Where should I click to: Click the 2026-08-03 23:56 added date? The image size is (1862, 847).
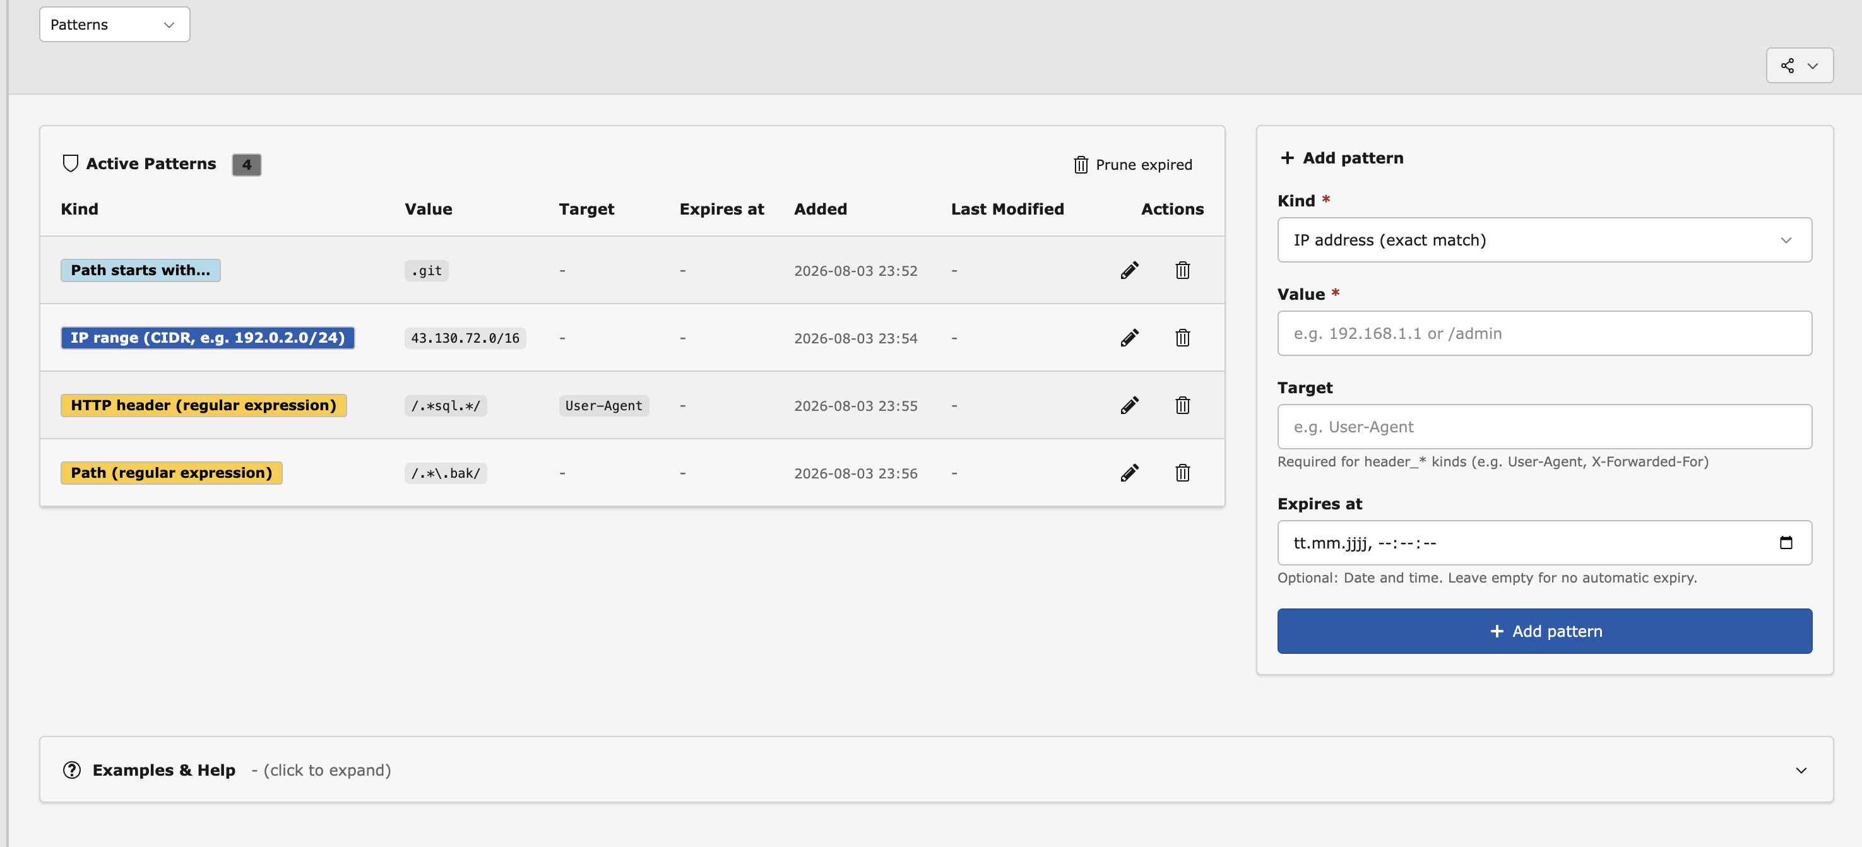855,473
